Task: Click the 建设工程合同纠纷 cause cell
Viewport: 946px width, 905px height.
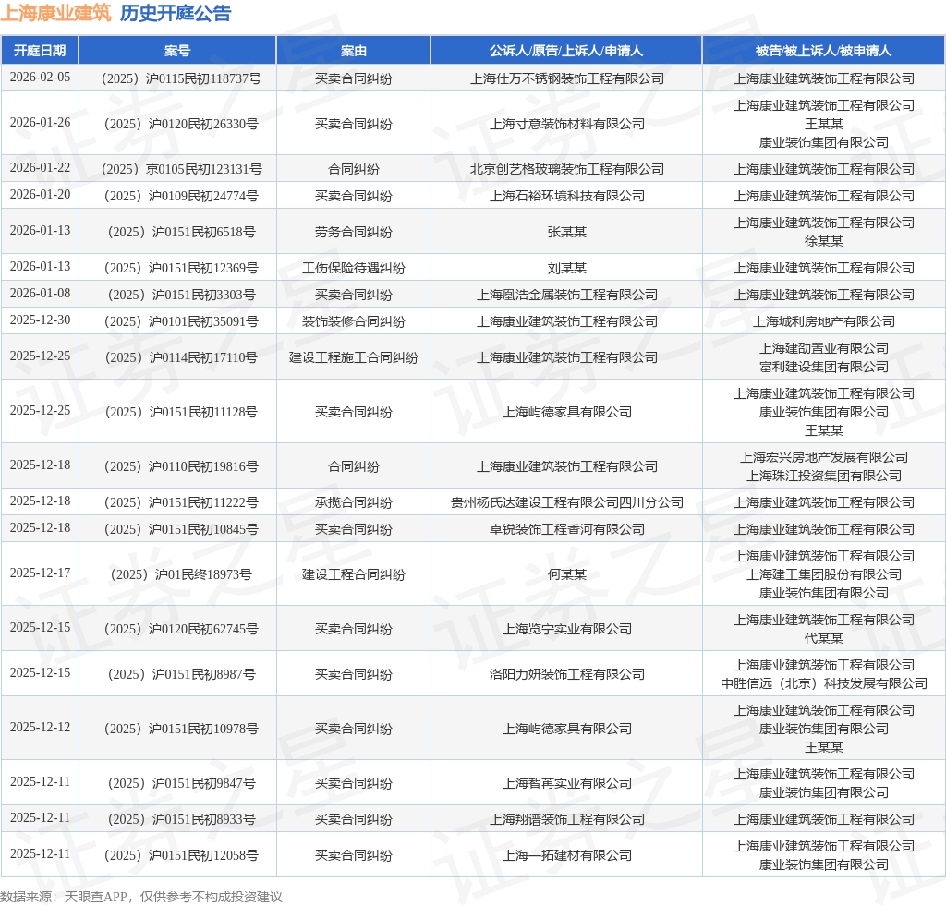Action: coord(354,574)
